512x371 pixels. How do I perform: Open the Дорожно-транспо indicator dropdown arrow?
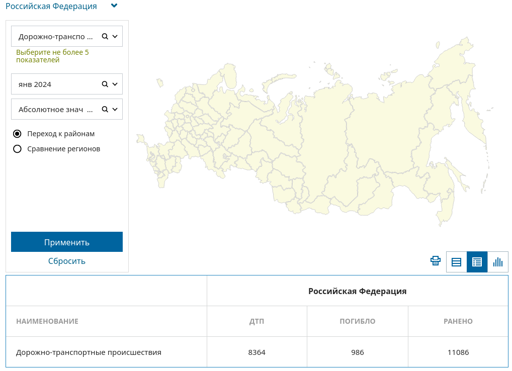pyautogui.click(x=115, y=36)
